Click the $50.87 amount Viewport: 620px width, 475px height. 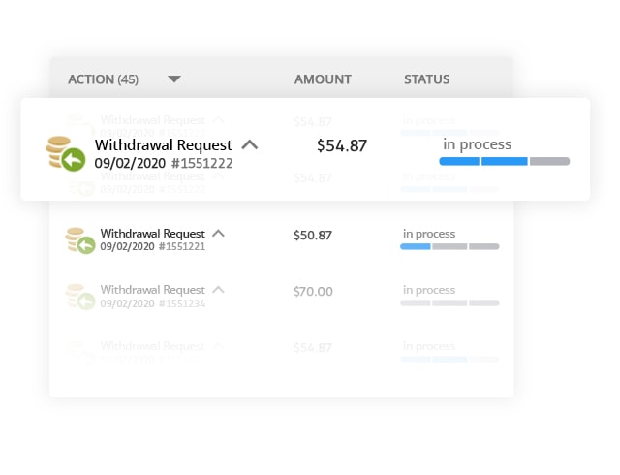(313, 236)
